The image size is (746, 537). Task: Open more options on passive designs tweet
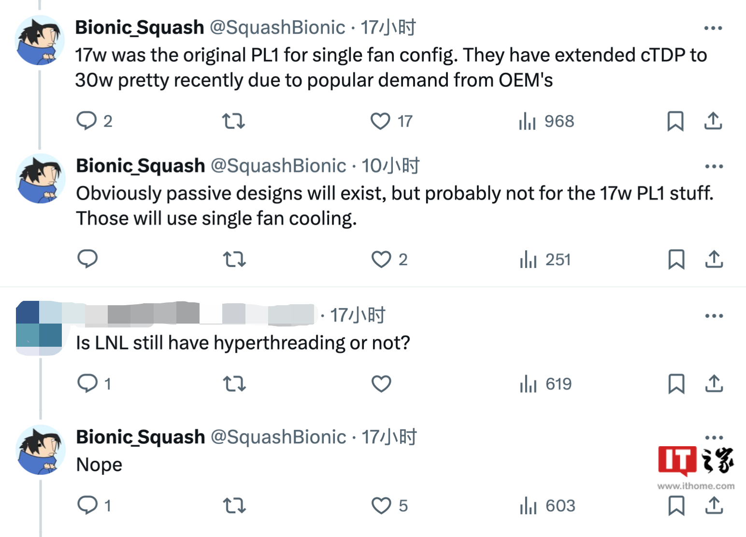[x=714, y=167]
